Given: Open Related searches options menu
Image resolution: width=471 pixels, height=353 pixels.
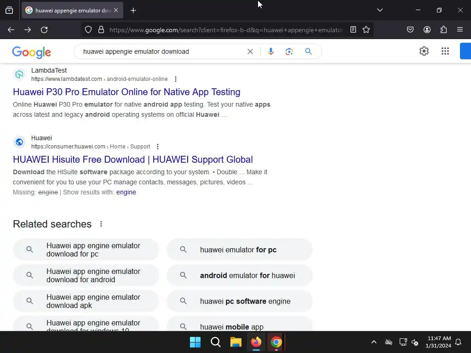Looking at the screenshot, I should [101, 224].
